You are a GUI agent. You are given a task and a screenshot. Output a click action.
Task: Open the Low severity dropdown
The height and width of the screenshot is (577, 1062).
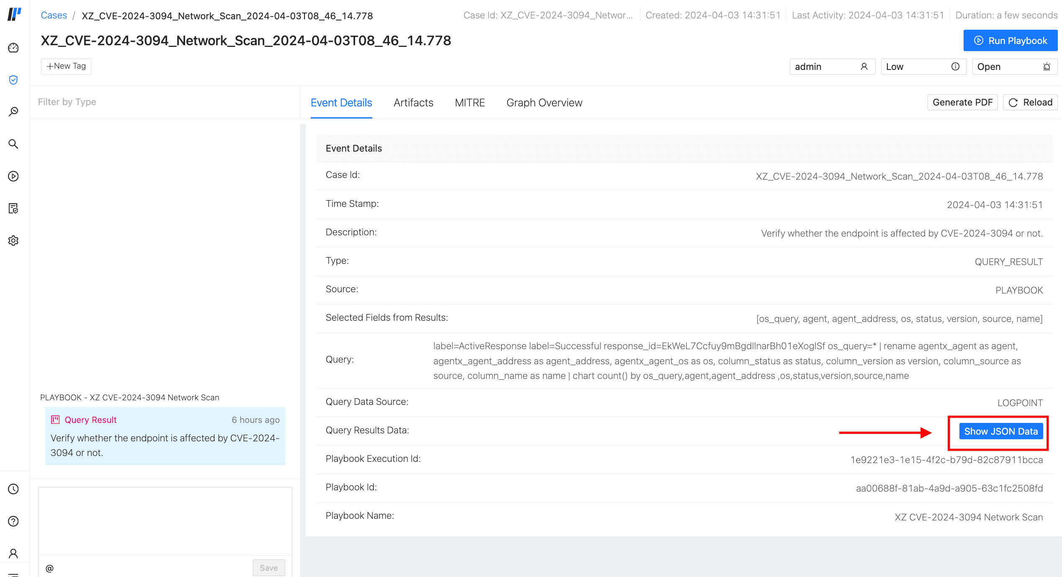click(x=923, y=67)
